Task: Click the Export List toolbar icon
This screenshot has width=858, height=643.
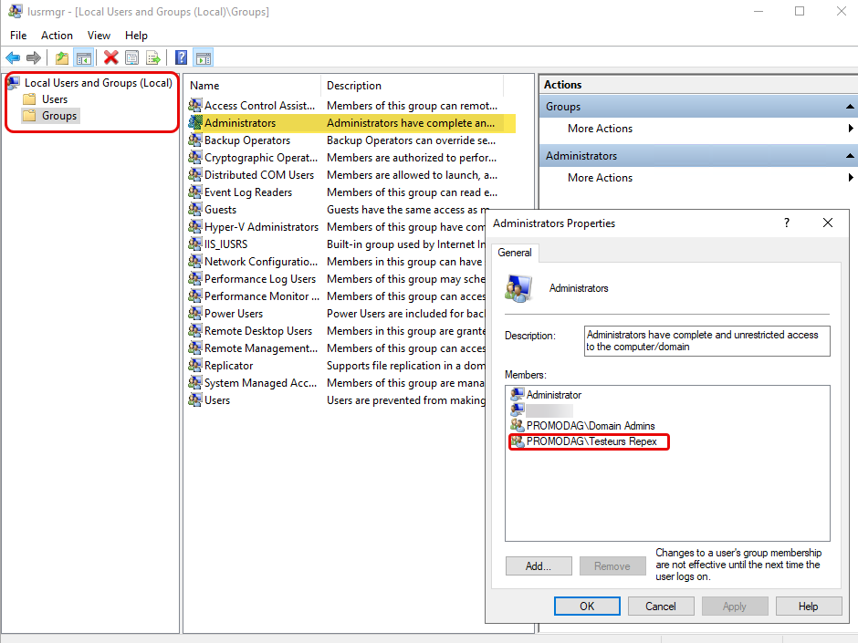Action: tap(152, 57)
